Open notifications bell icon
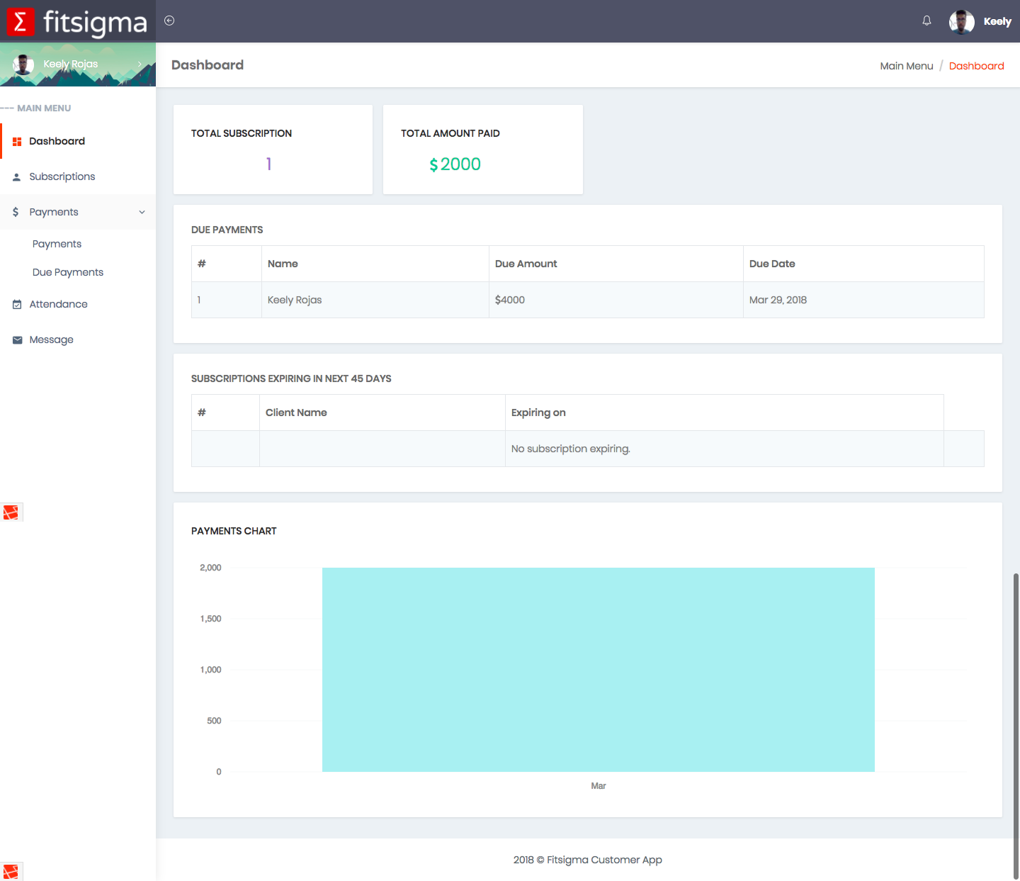This screenshot has width=1020, height=881. click(926, 21)
